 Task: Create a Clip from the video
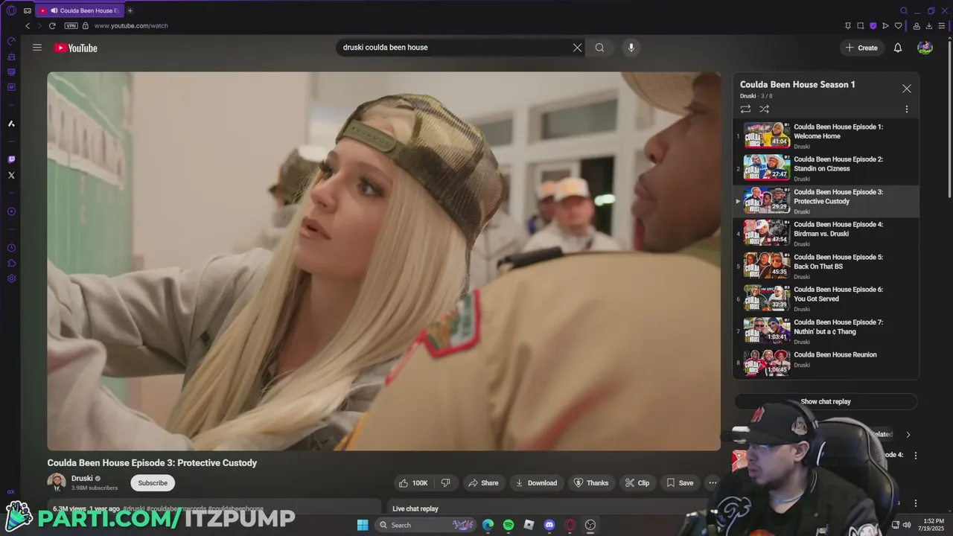click(637, 483)
